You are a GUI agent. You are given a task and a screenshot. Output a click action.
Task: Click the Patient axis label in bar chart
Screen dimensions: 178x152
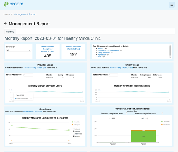point(143,144)
